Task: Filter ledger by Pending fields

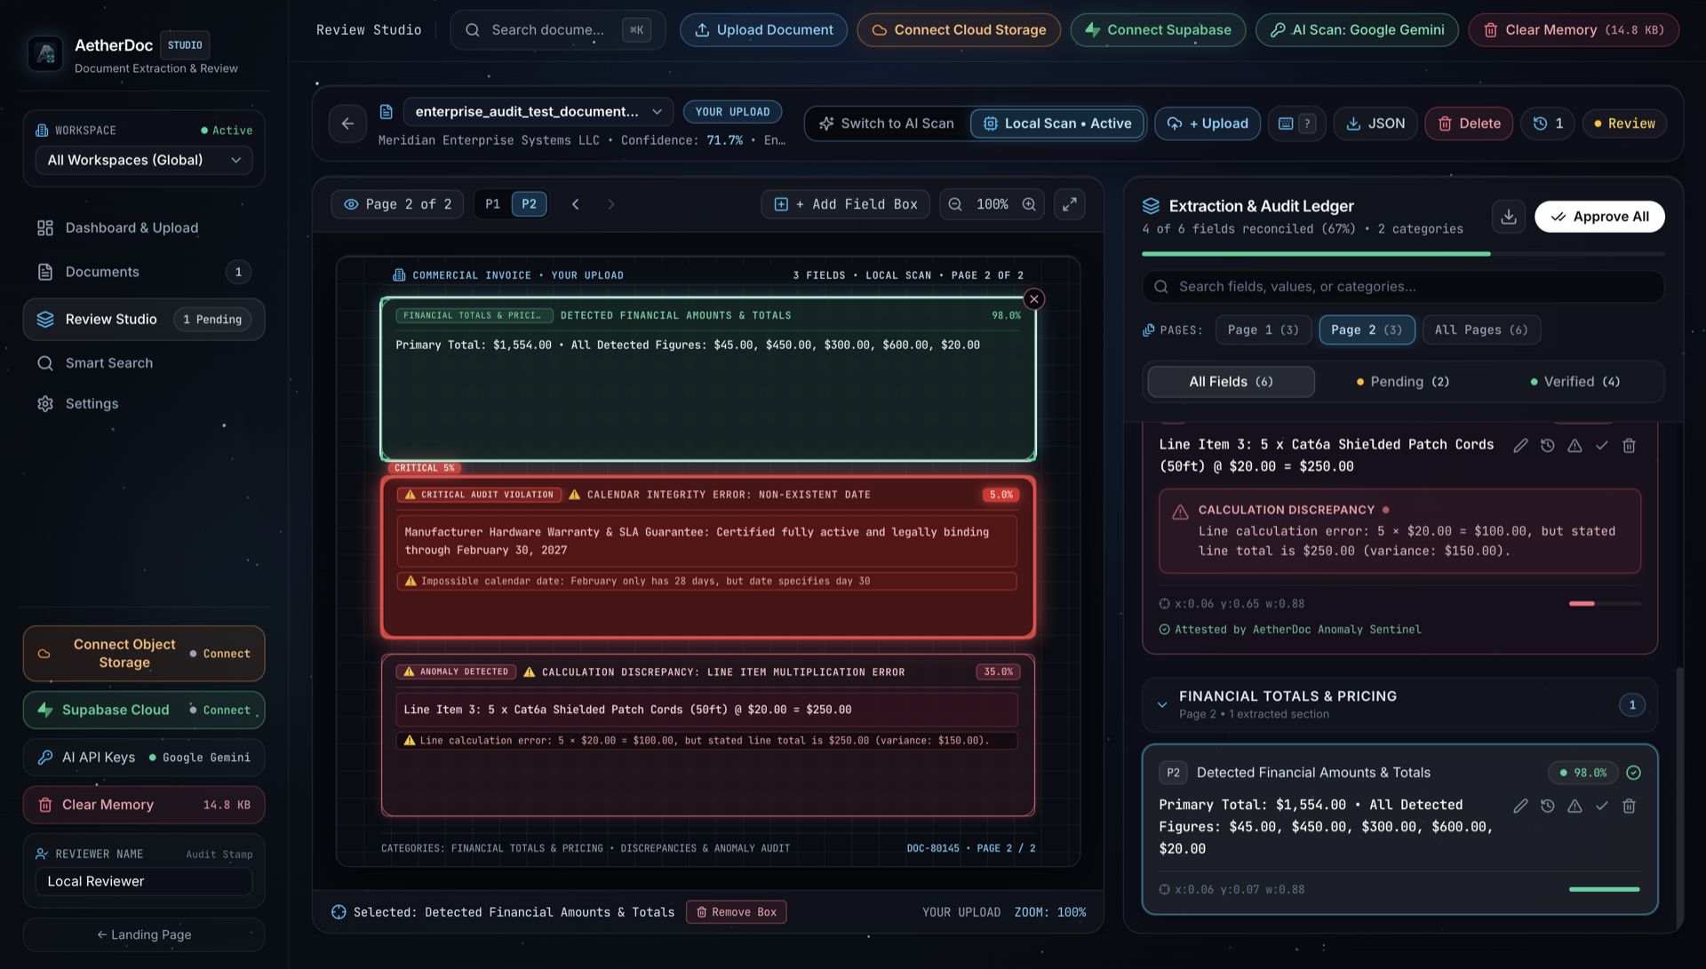Action: point(1403,382)
